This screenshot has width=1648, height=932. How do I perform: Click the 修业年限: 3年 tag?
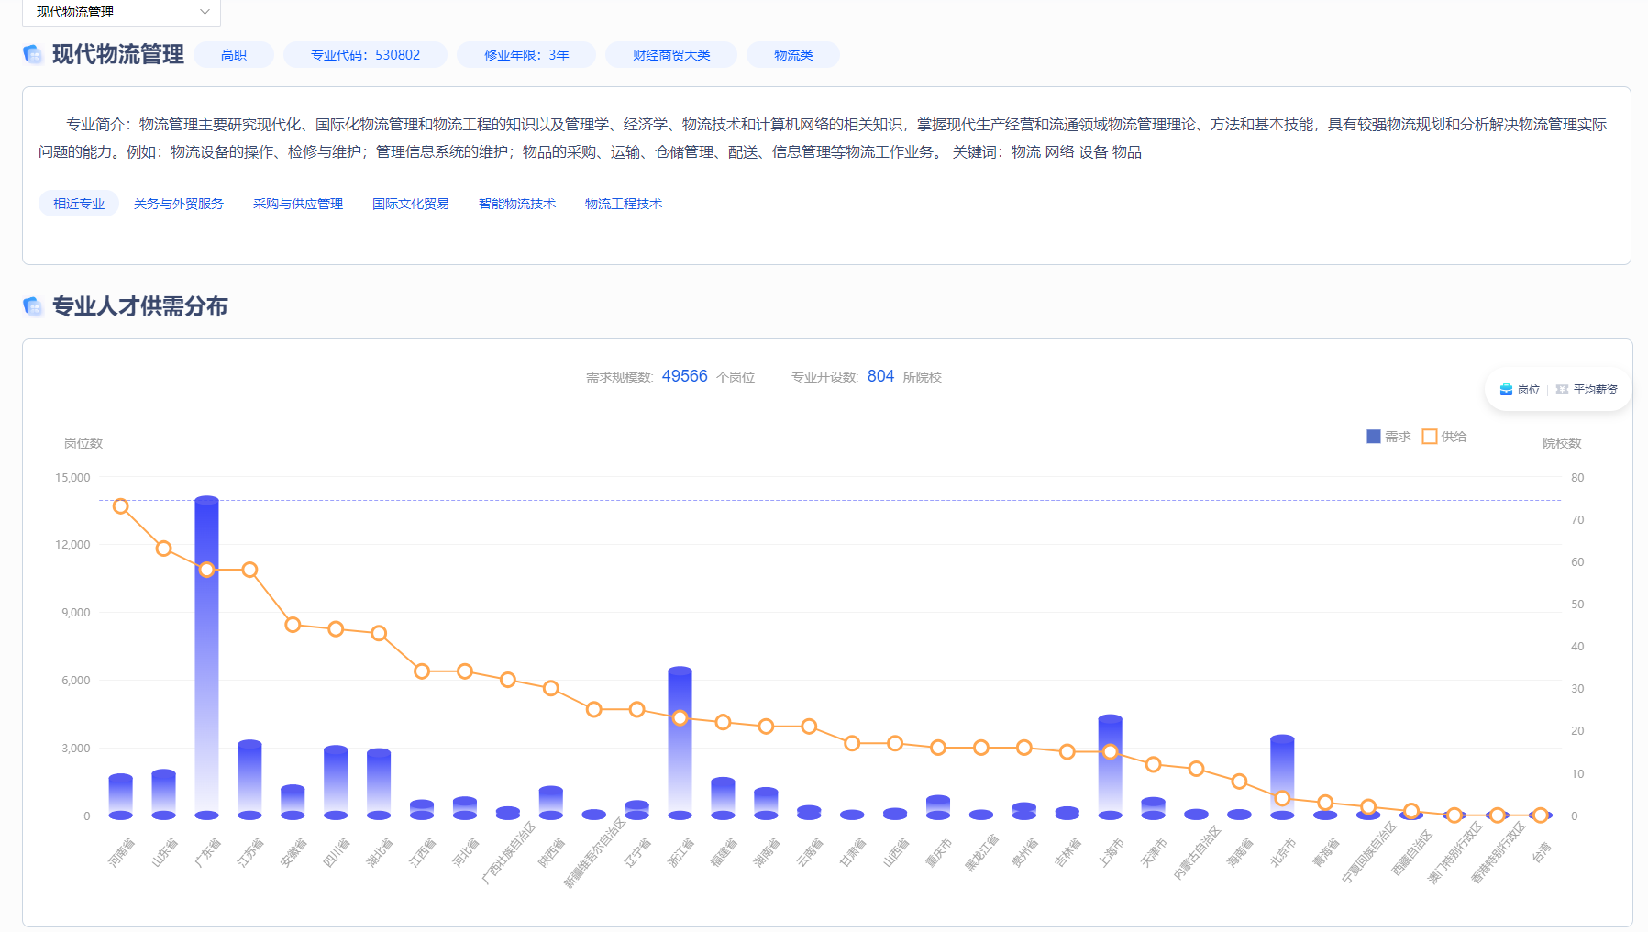(526, 55)
